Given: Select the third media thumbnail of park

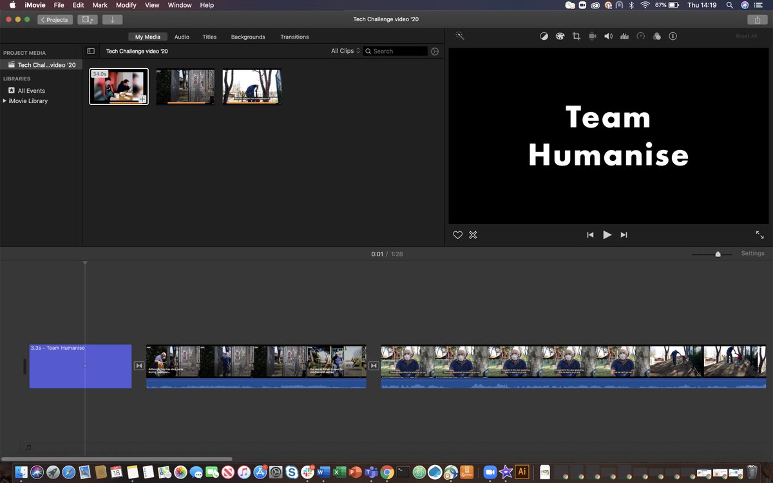Looking at the screenshot, I should [x=252, y=86].
